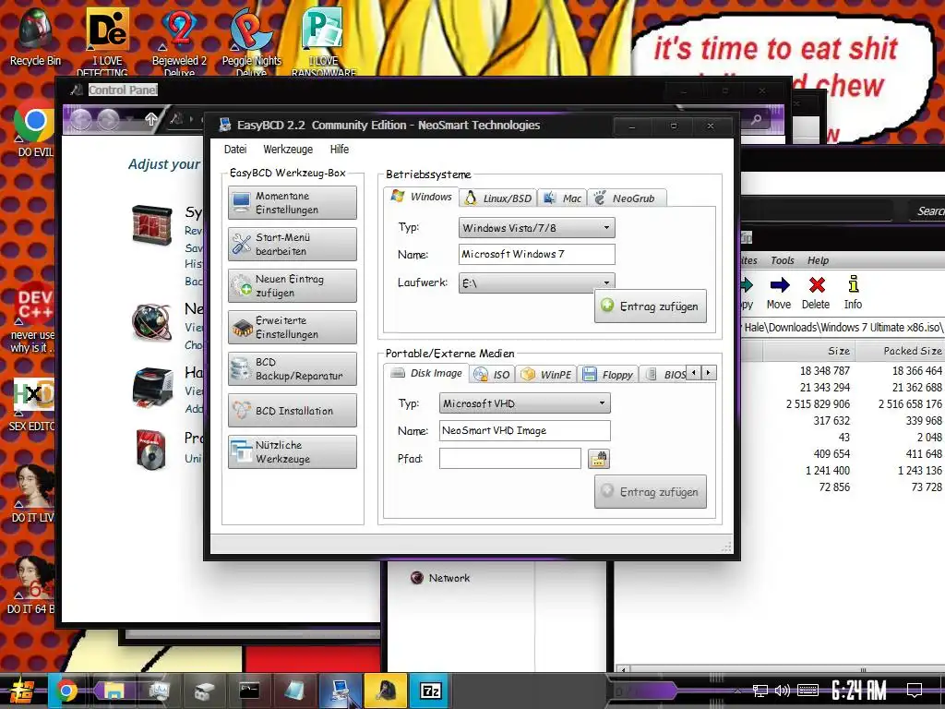Click Entrag zufügen under Betriebssysteme
This screenshot has height=709, width=945.
[651, 306]
